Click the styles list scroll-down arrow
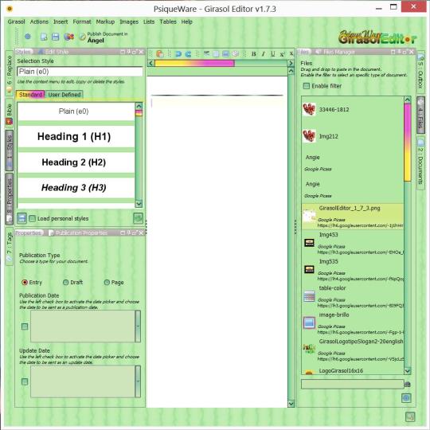Image resolution: width=430 pixels, height=430 pixels. point(139,204)
